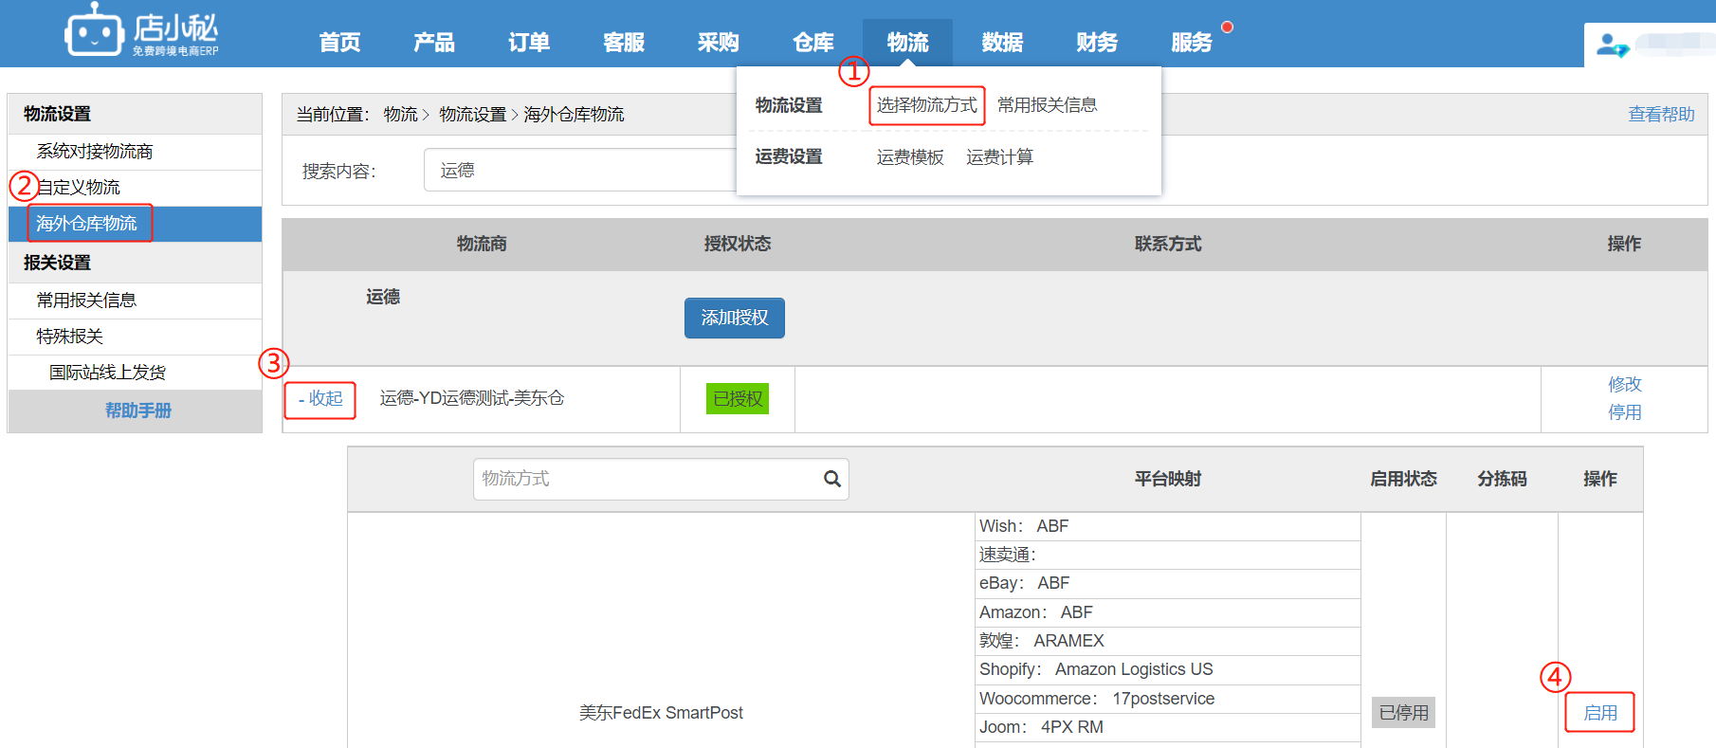Open the 产品 menu
This screenshot has width=1716, height=748.
coord(434,43)
